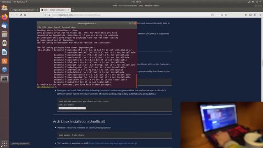Click the Firefox address bar URL
The height and width of the screenshot is (148, 263).
pos(76,15)
